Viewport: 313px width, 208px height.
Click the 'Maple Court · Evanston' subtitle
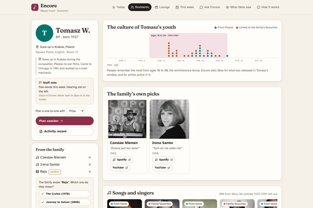point(54,11)
